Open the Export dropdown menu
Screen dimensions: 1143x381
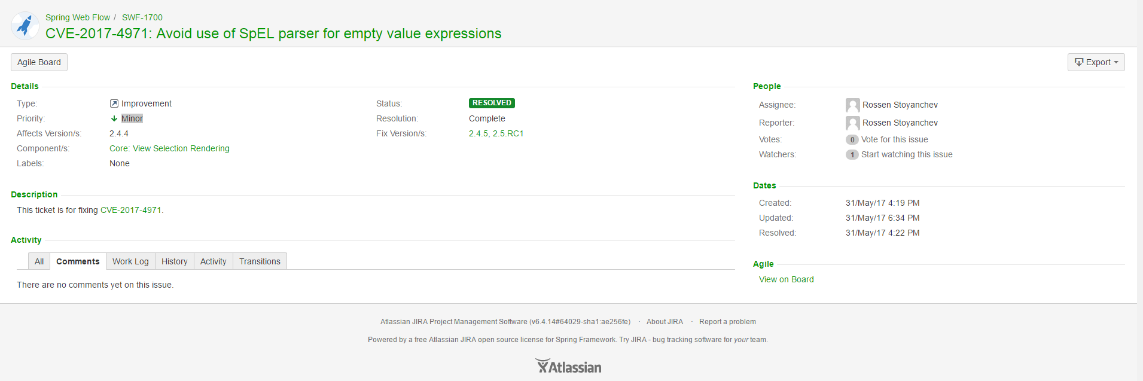[x=1096, y=62]
